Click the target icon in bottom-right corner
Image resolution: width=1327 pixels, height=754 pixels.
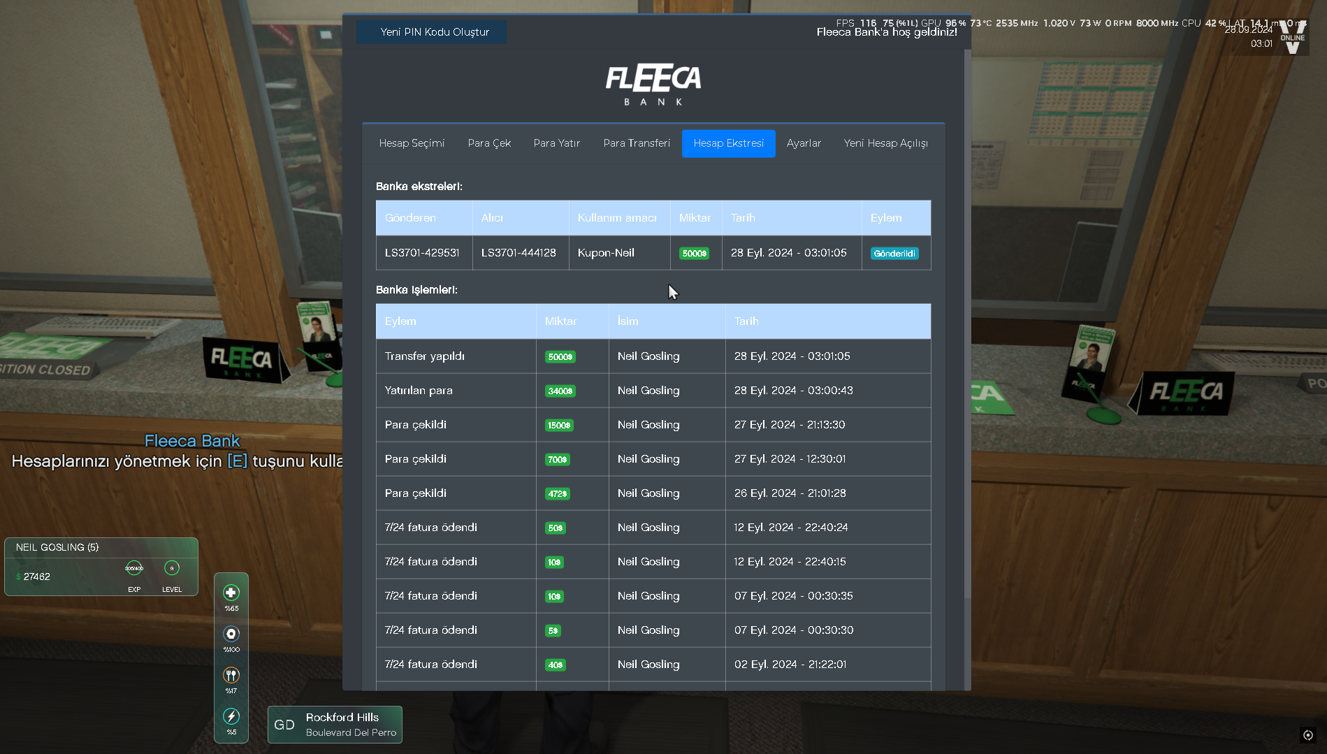1308,734
